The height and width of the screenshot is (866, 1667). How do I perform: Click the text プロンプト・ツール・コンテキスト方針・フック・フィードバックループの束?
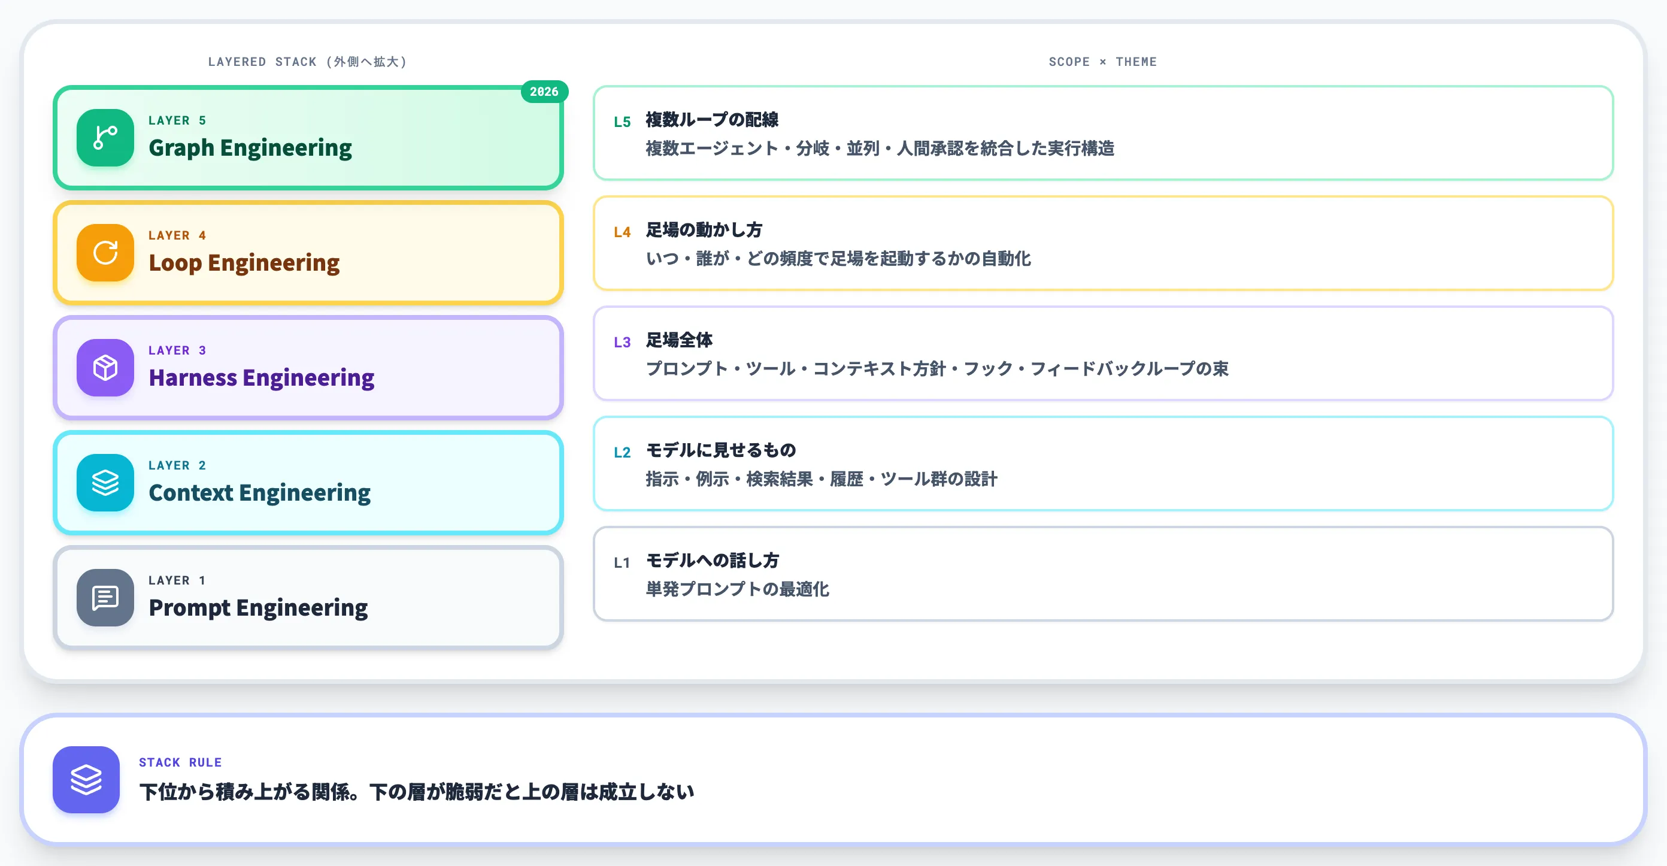(937, 368)
